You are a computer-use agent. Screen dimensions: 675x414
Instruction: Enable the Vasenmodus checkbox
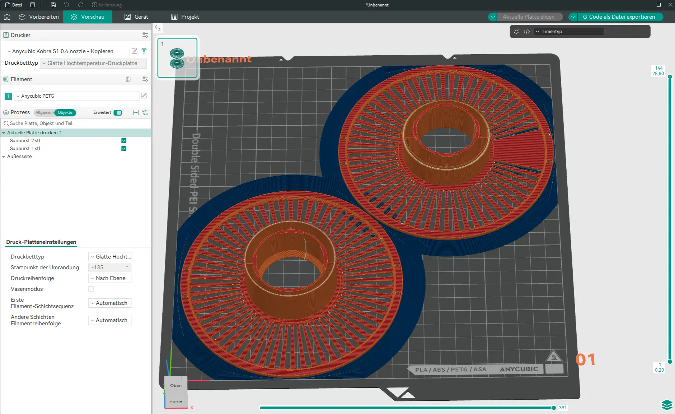pyautogui.click(x=91, y=289)
